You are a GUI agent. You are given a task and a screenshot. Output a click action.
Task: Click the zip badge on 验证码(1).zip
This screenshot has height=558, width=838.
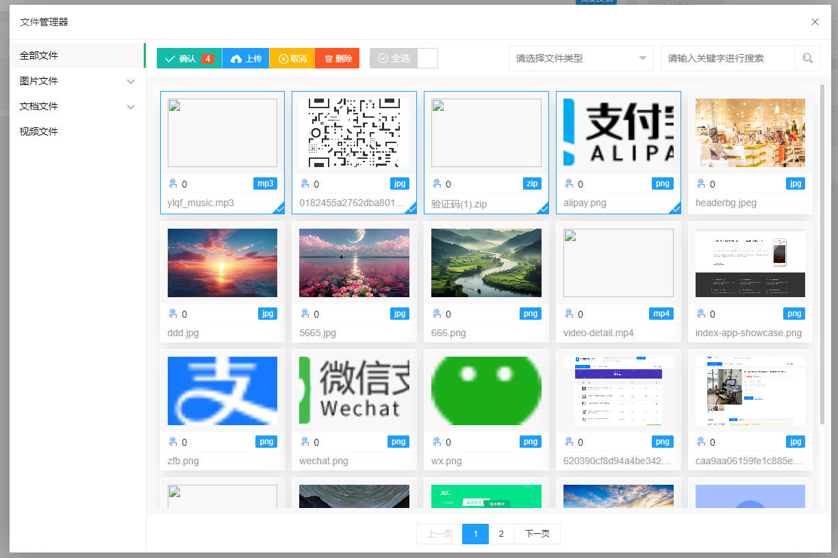click(531, 183)
